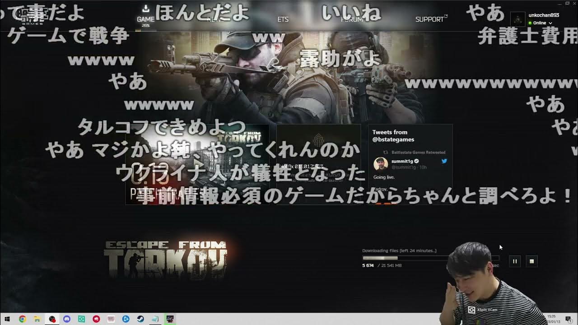Open the notepad-style app in the taskbar

(155, 319)
